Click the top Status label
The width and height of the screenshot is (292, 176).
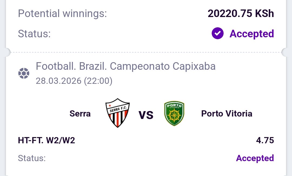[x=34, y=34]
